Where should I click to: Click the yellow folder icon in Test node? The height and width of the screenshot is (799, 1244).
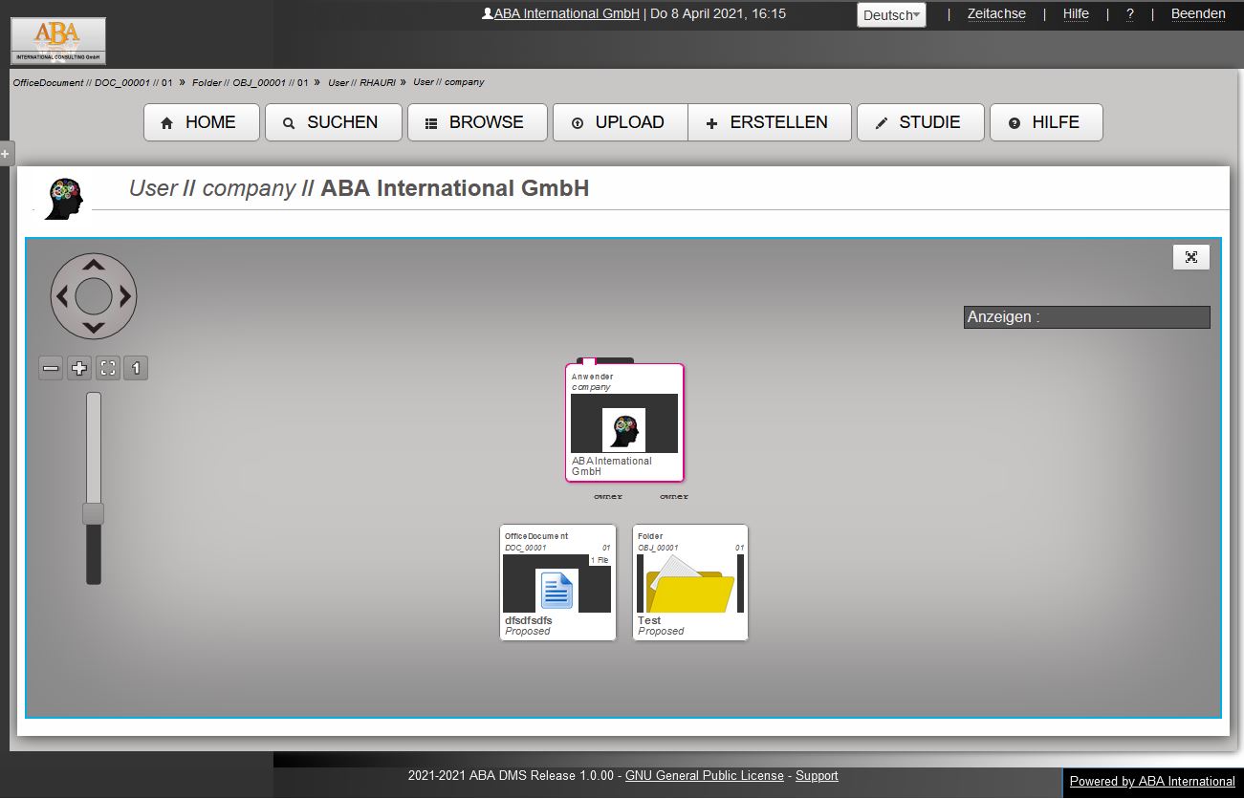(x=689, y=584)
